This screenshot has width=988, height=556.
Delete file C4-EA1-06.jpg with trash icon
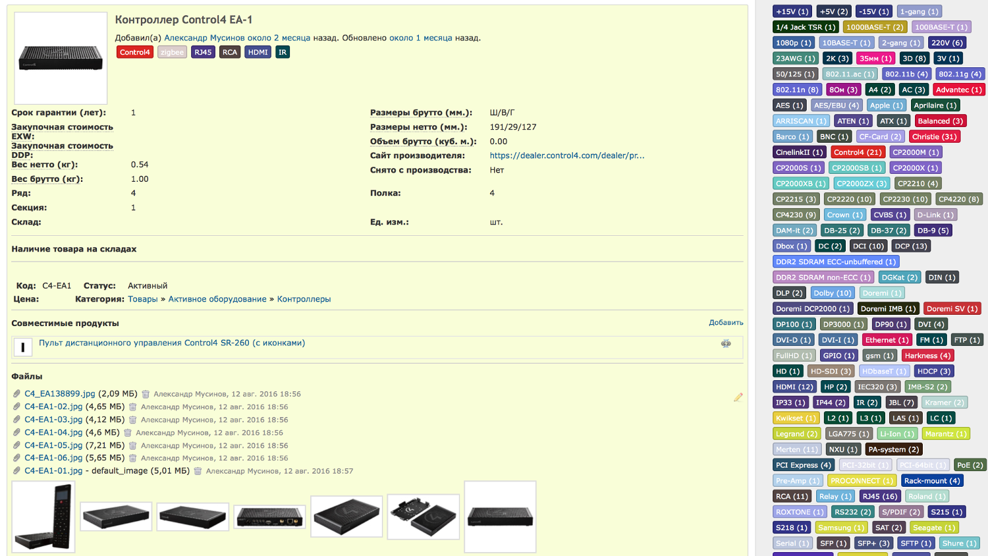[132, 458]
